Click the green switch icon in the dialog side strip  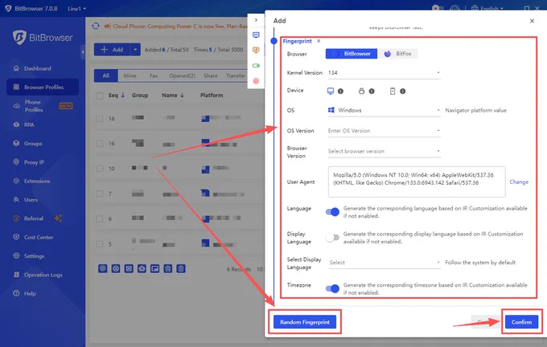tap(256, 66)
